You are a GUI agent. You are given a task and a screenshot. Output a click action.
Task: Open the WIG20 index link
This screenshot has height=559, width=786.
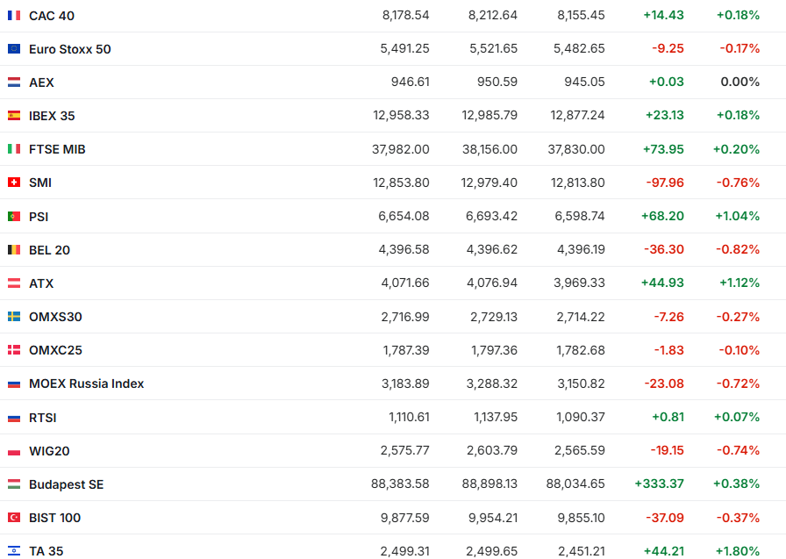click(x=49, y=451)
